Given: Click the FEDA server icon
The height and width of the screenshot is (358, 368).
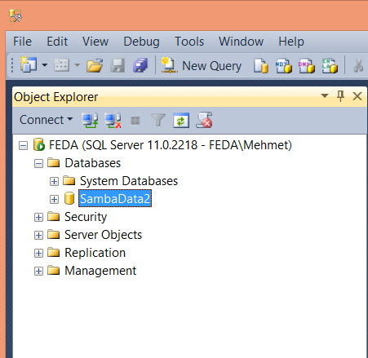Looking at the screenshot, I should pyautogui.click(x=38, y=144).
